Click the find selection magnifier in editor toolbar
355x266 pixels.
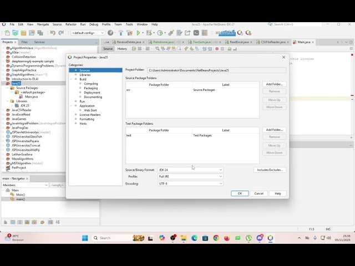click(x=157, y=49)
